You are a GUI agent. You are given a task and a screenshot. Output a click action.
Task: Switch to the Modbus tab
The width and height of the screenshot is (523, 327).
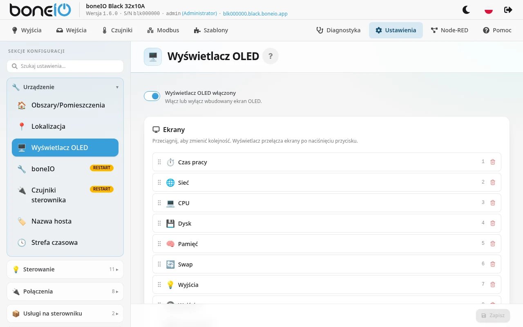pos(163,30)
